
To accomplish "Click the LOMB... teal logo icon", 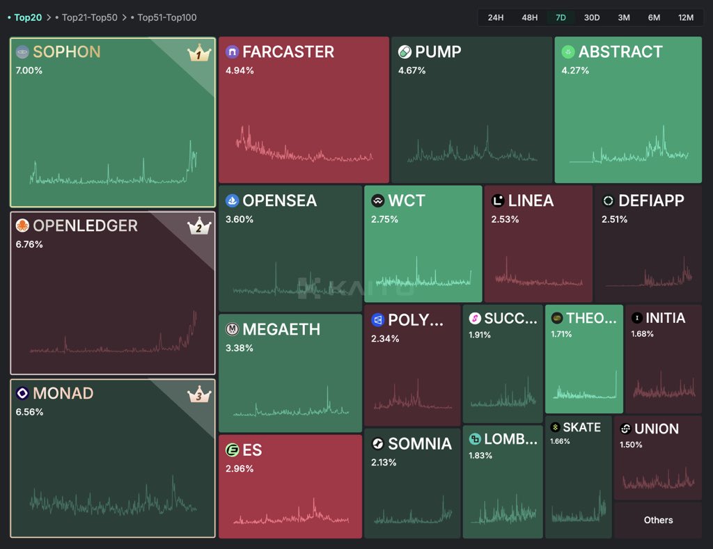I will (x=475, y=439).
